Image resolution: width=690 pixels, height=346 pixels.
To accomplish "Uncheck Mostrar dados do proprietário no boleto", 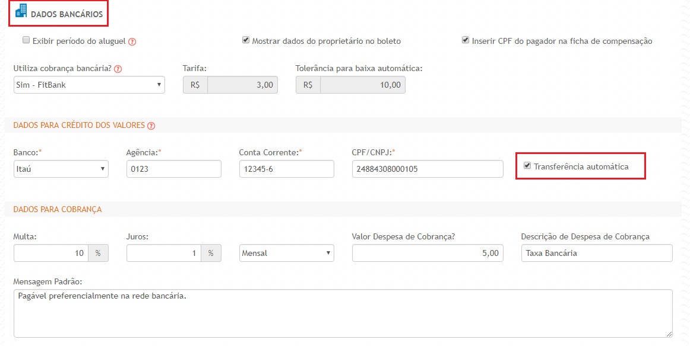I will [x=245, y=41].
